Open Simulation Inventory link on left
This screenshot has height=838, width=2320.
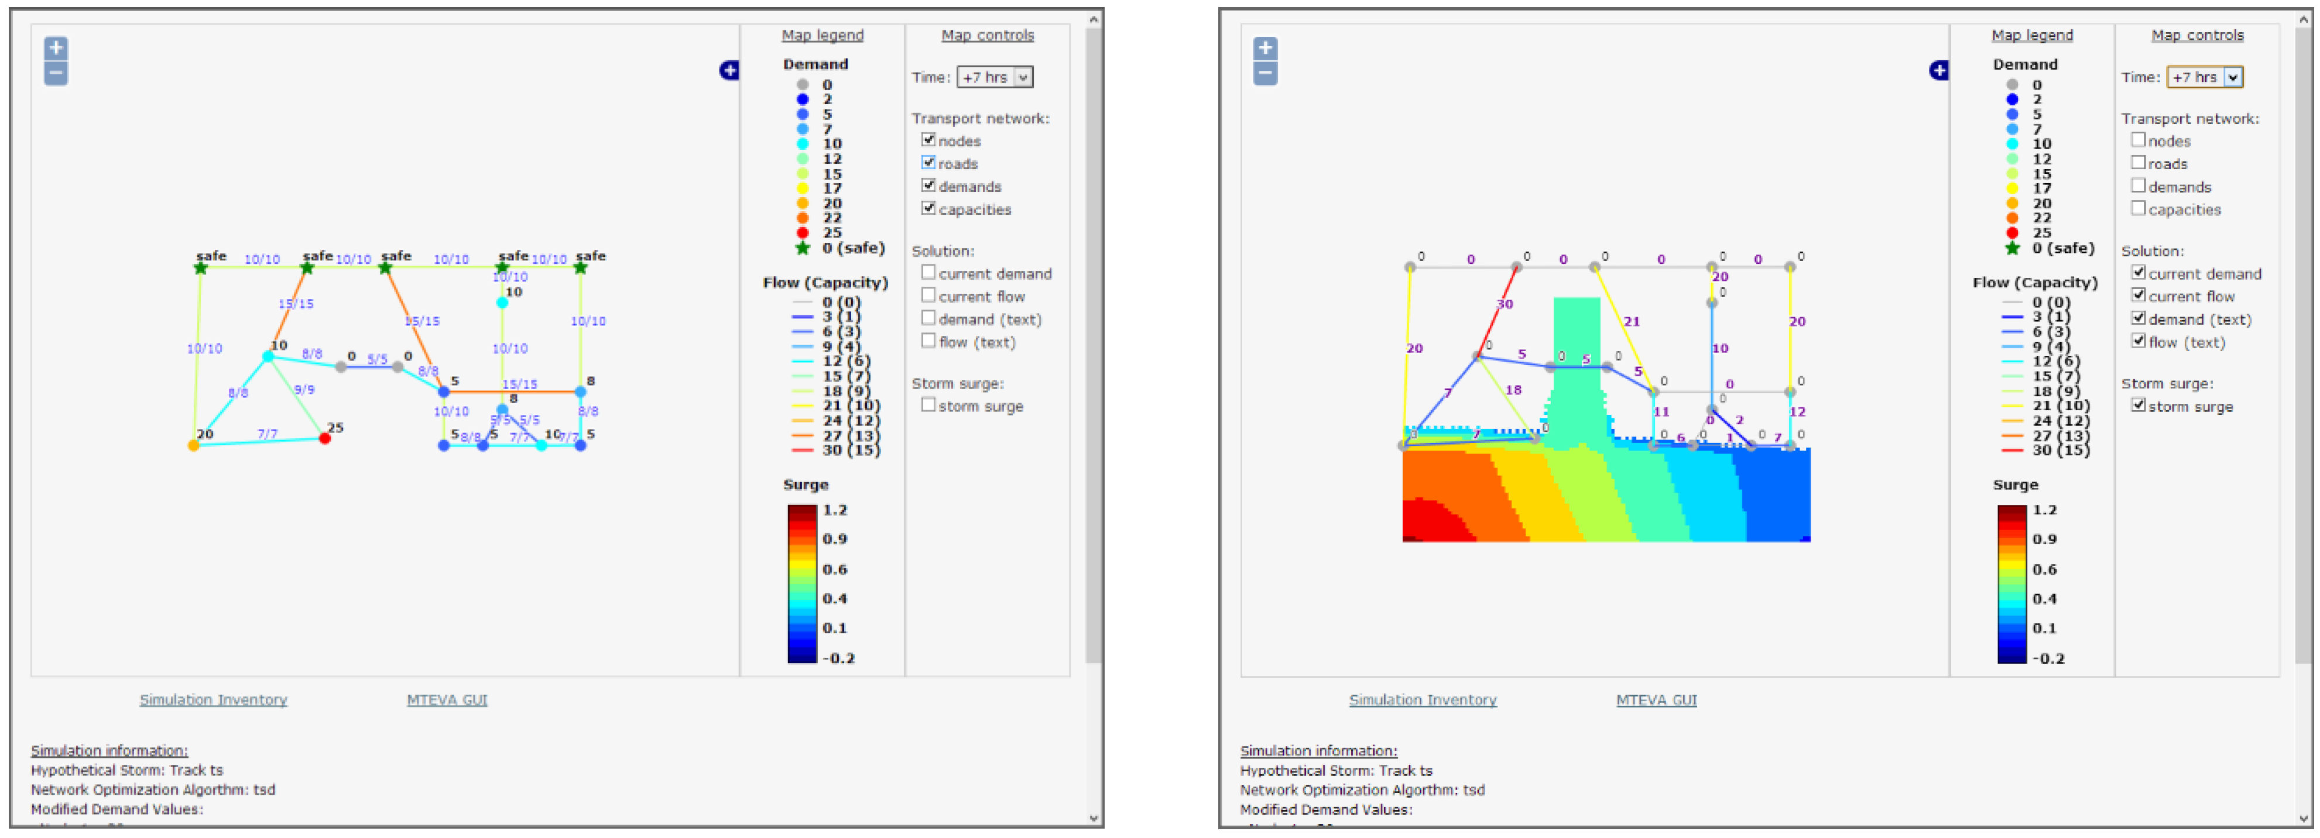214,699
